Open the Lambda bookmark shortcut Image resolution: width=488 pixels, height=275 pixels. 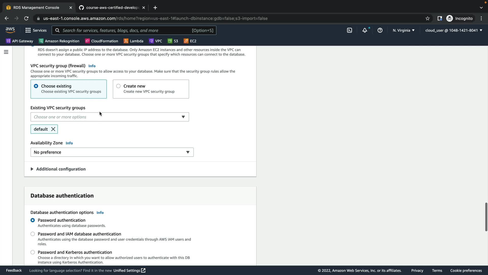(x=133, y=41)
